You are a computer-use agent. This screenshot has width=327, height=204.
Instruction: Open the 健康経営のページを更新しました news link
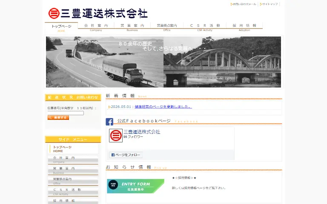point(163,107)
